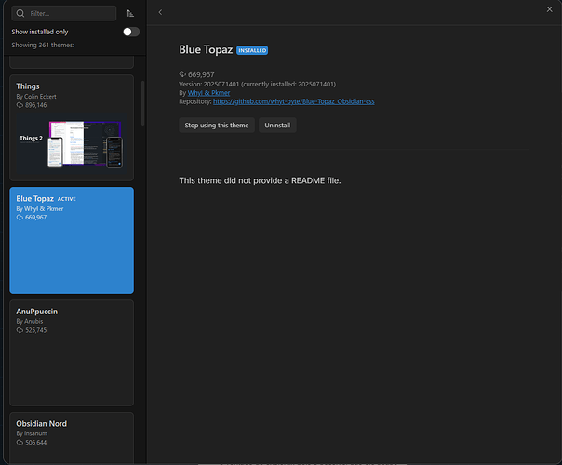This screenshot has width=562, height=465.
Task: Click Stop using this theme button
Action: click(217, 125)
